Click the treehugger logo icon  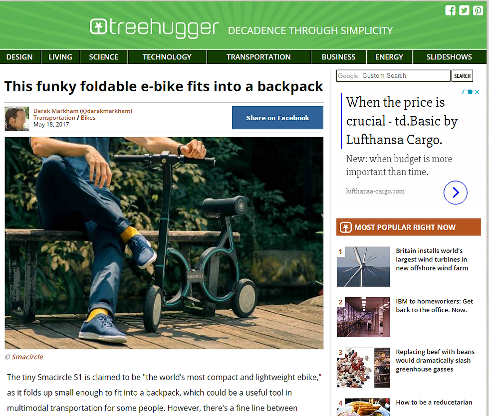[99, 26]
